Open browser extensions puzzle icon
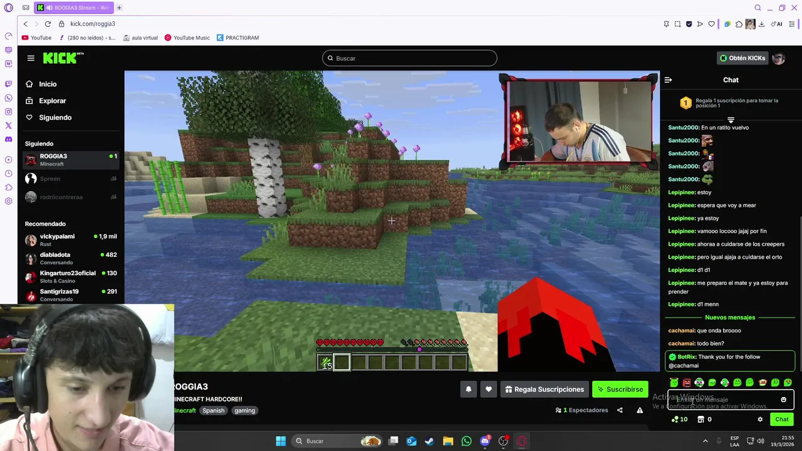Screen dimensions: 802x451 tap(739, 24)
